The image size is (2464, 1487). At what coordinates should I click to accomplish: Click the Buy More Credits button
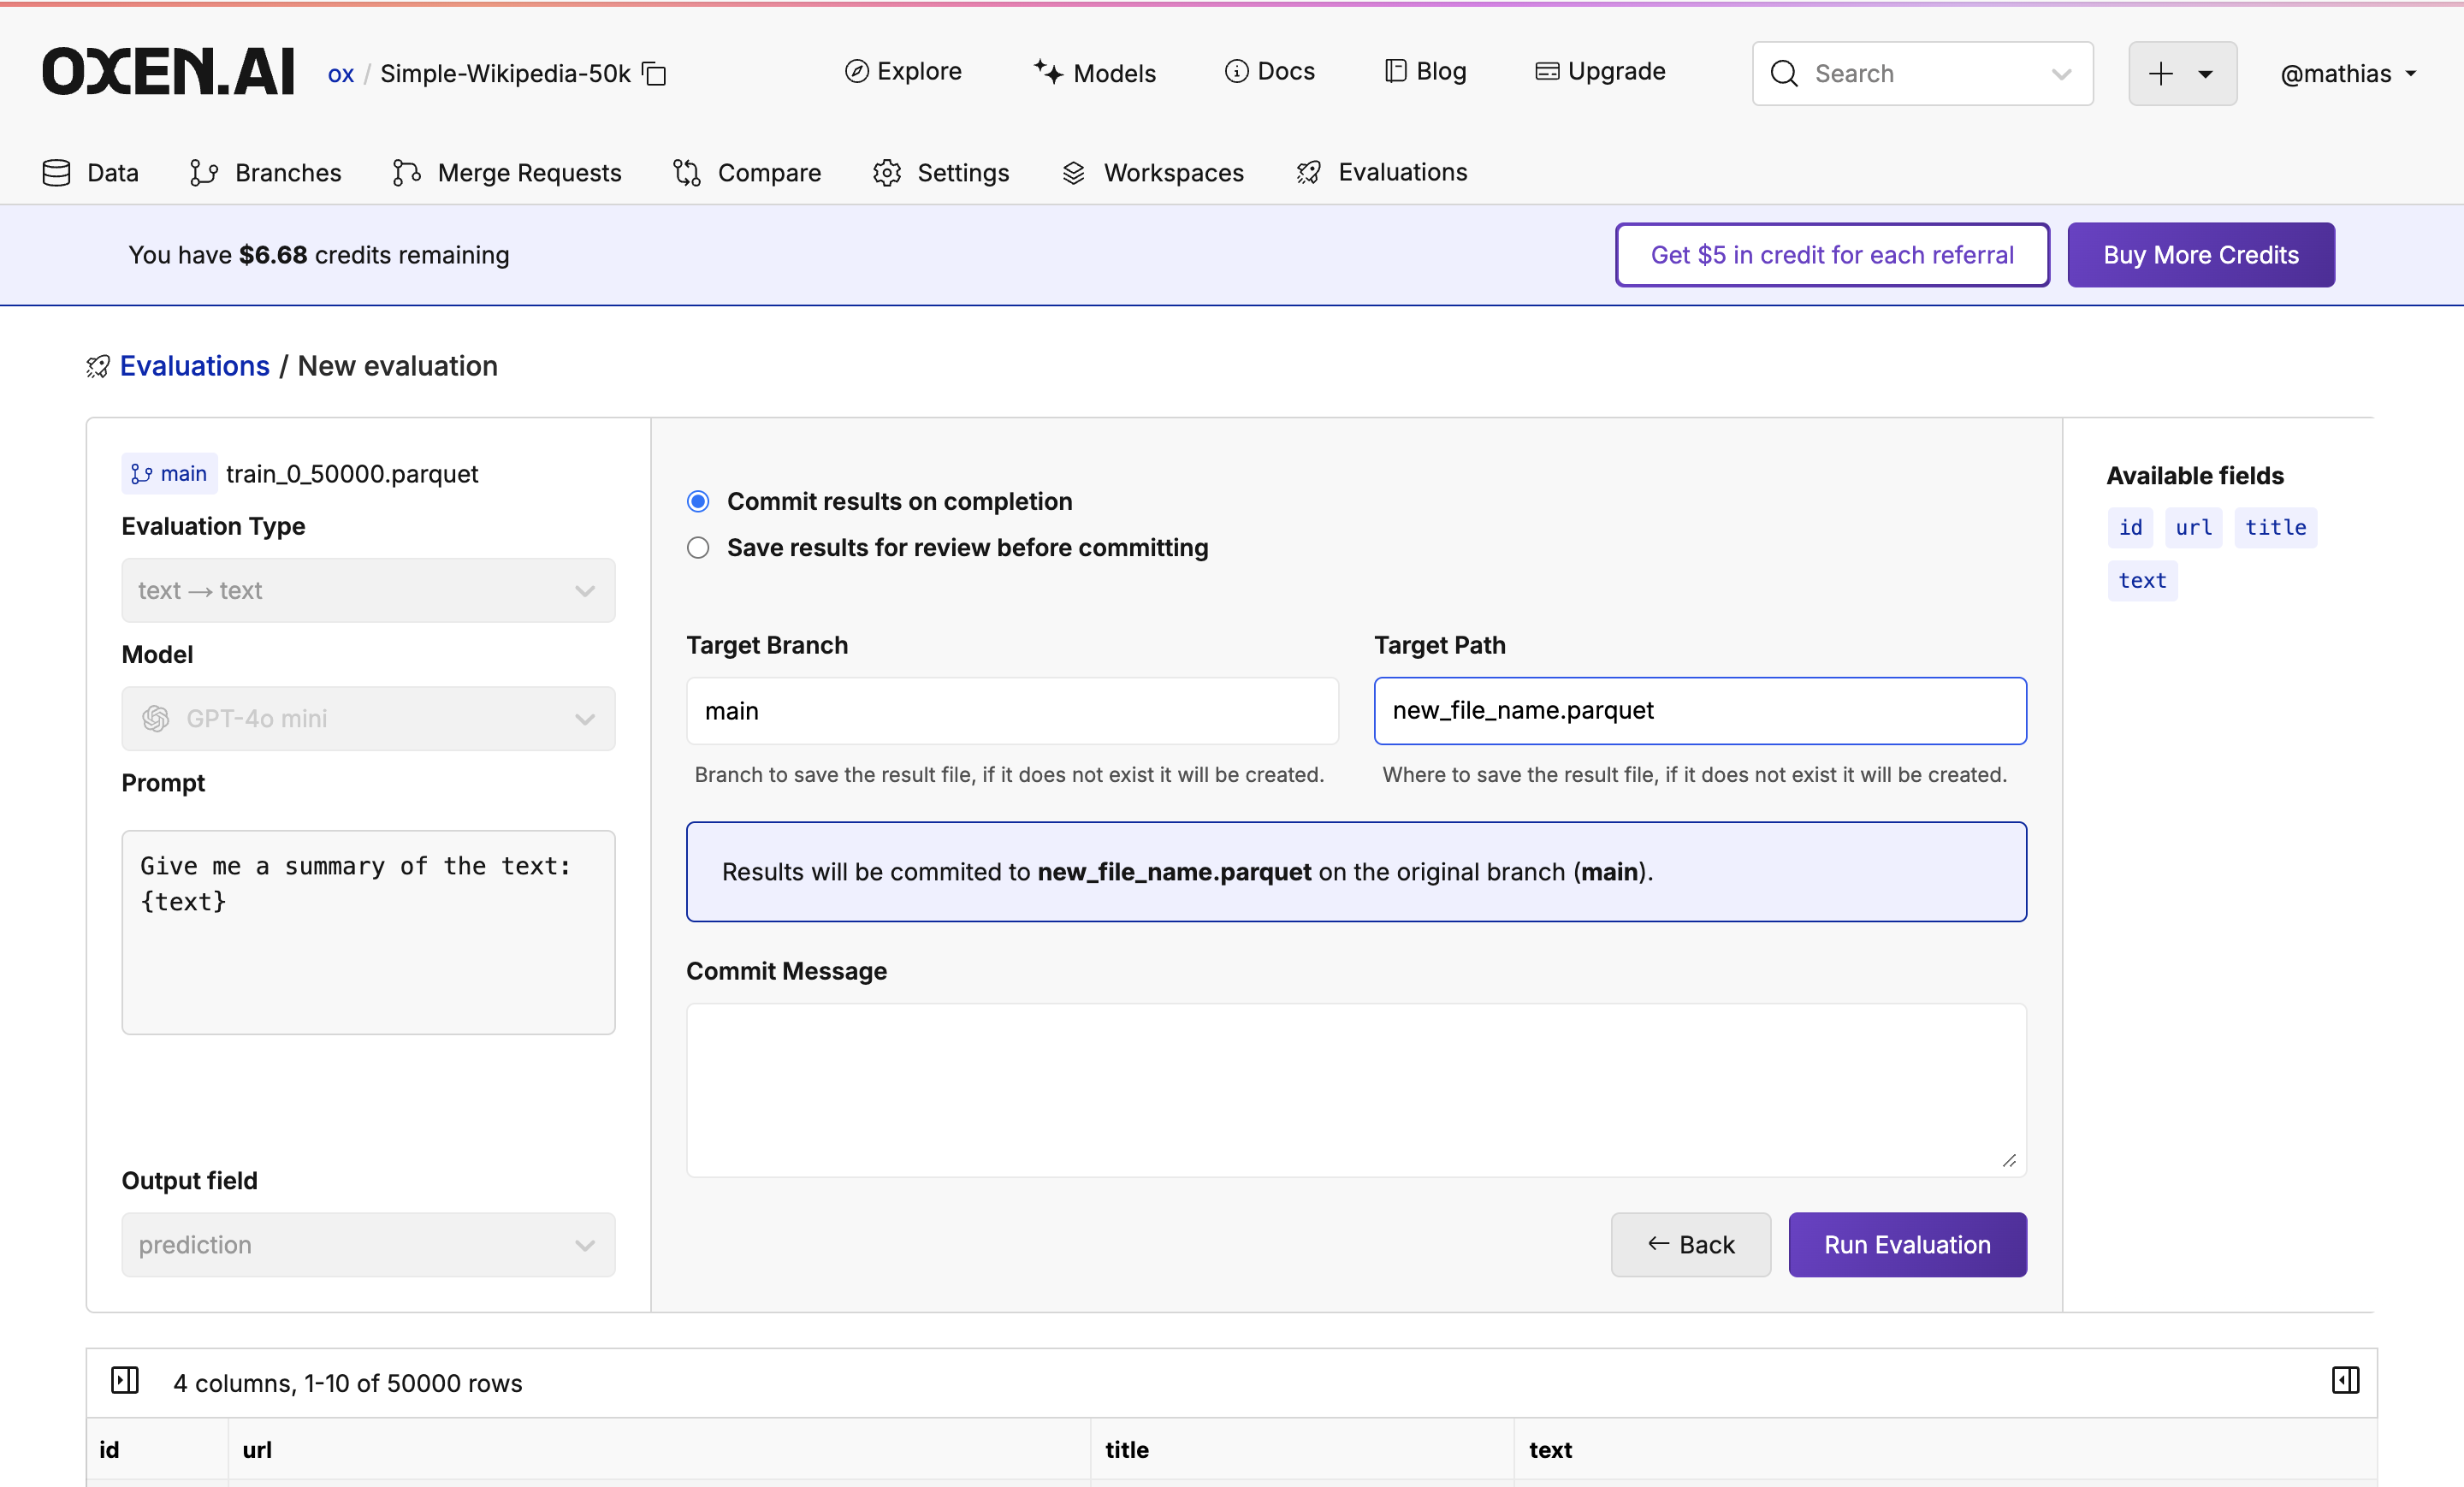[x=2200, y=255]
